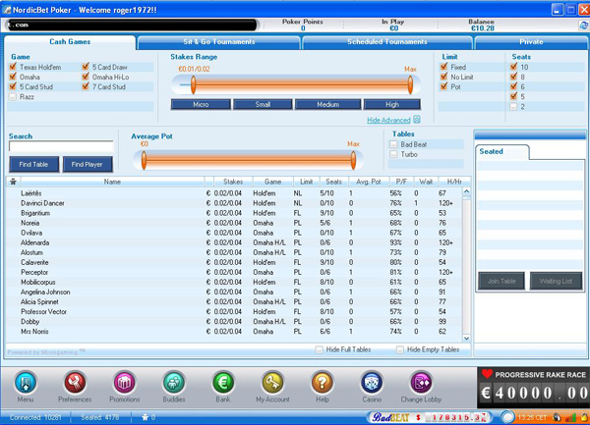Open the My Account key icon
Viewport: 590px width, 425px height.
272,383
